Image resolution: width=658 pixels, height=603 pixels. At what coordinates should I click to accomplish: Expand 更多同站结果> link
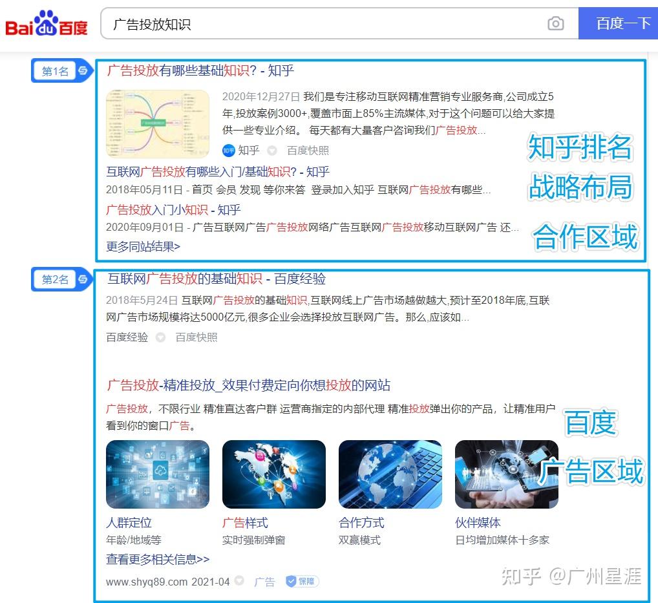[143, 246]
